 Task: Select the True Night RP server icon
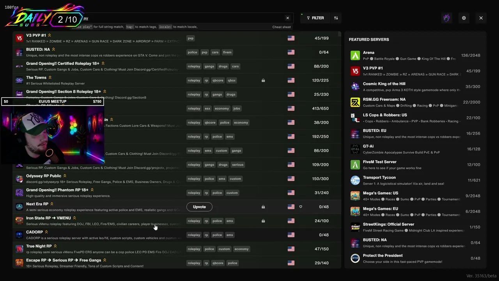[x=19, y=249]
